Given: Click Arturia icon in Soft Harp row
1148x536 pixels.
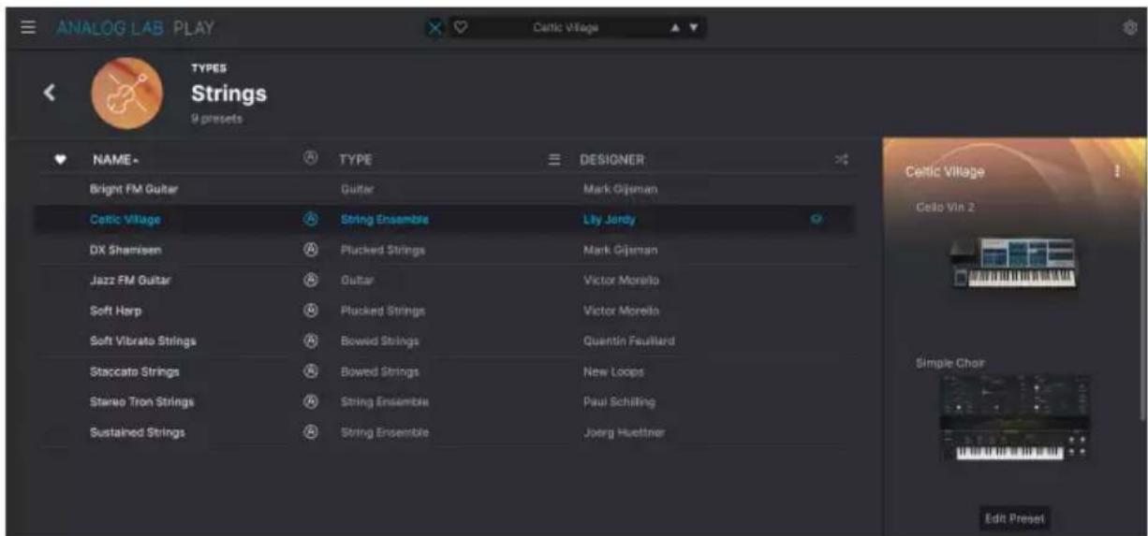Looking at the screenshot, I should click(312, 311).
